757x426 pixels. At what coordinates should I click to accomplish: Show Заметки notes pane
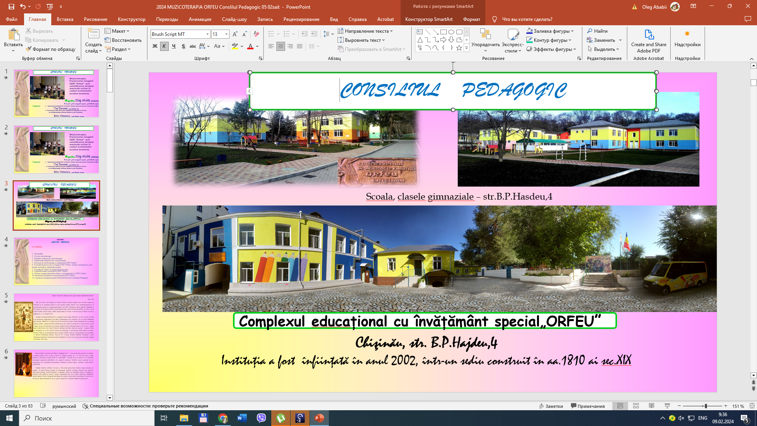[551, 406]
